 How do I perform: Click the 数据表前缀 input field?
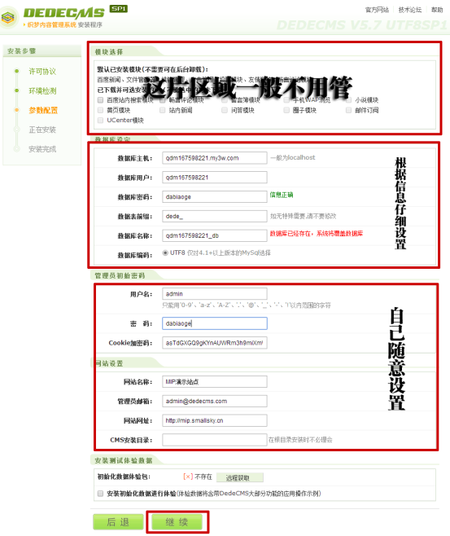tap(214, 217)
